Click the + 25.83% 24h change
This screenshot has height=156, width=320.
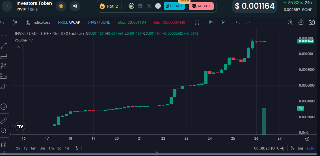[x=298, y=3]
